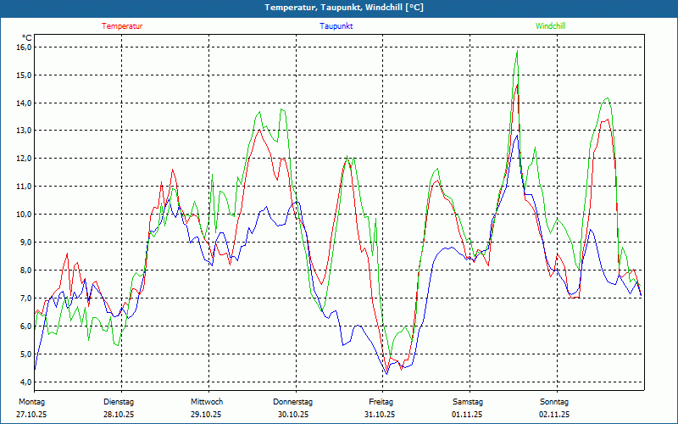The width and height of the screenshot is (678, 424).
Task: Select the Freitag 31.10.25 date label
Action: tap(381, 408)
